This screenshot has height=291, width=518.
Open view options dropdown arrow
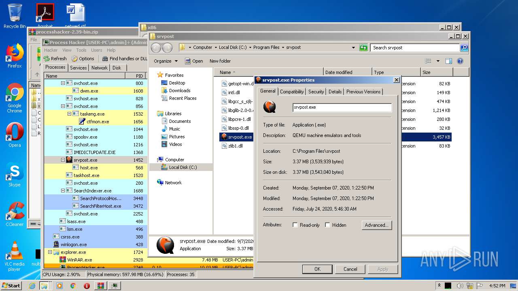pos(438,61)
